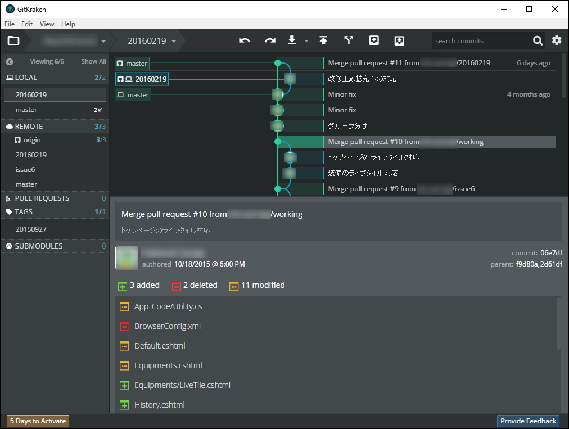Viewport: 569px width, 429px height.
Task: Open a repository with the folder icon
Action: 13,40
